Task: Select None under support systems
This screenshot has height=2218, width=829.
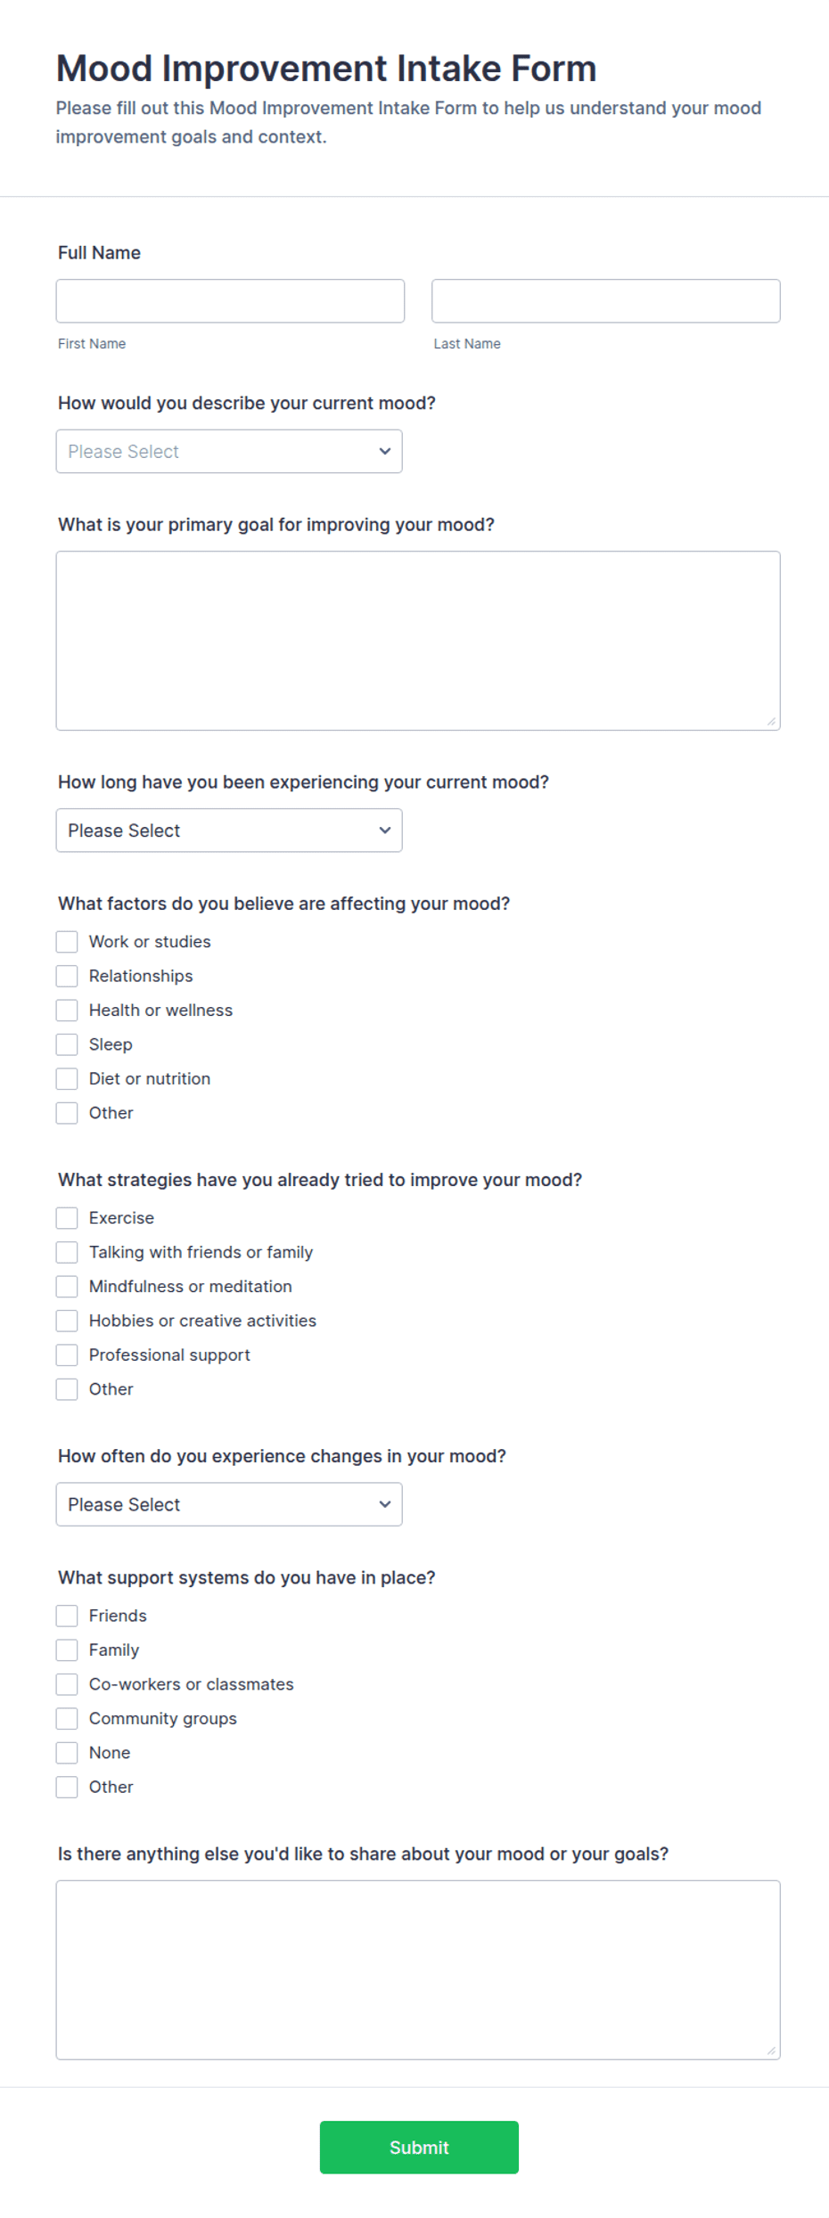Action: pos(67,1753)
